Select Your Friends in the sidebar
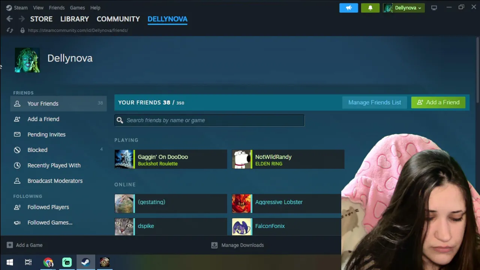 58,103
